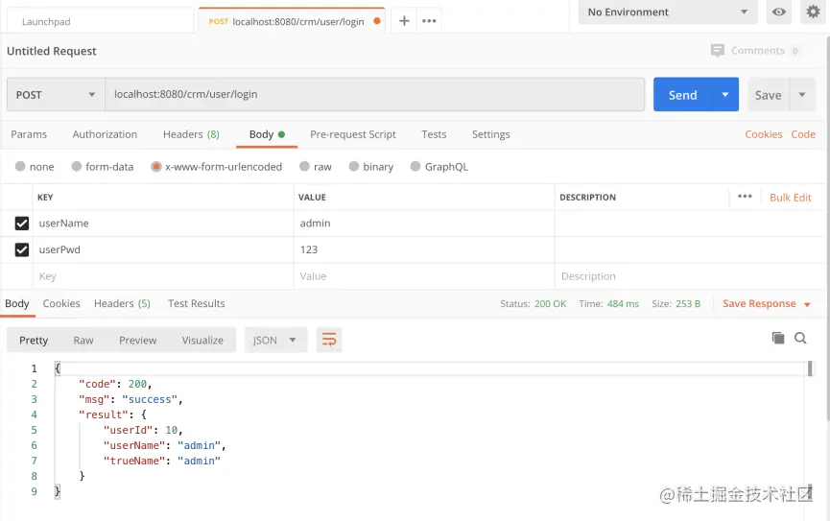This screenshot has width=830, height=521.
Task: Open response Cookies tab
Action: [61, 303]
